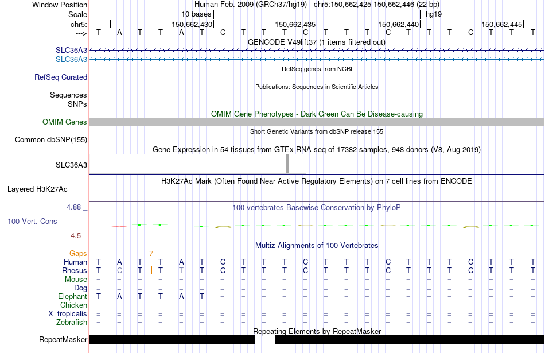
Task: Click the Common dbSNP(155) label
Action: 50,140
